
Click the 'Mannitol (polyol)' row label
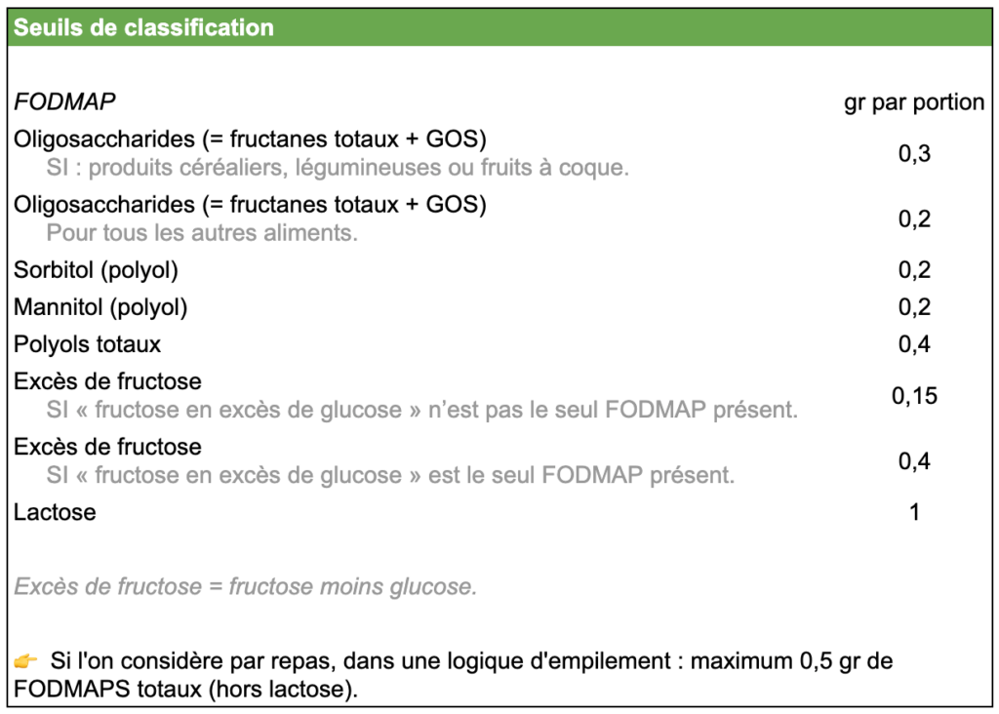pyautogui.click(x=100, y=307)
